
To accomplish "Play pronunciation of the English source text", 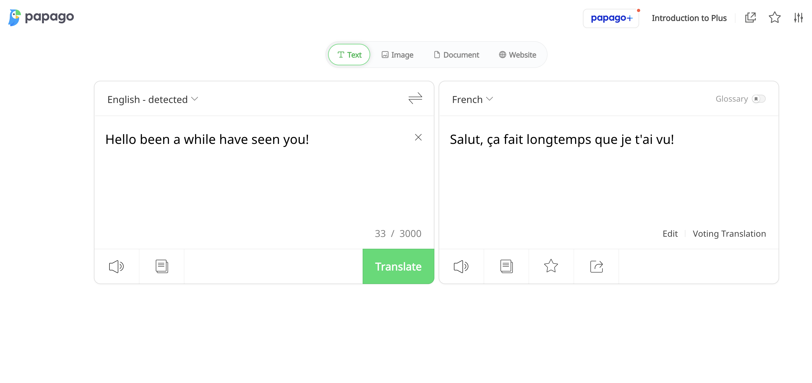I will tap(116, 266).
